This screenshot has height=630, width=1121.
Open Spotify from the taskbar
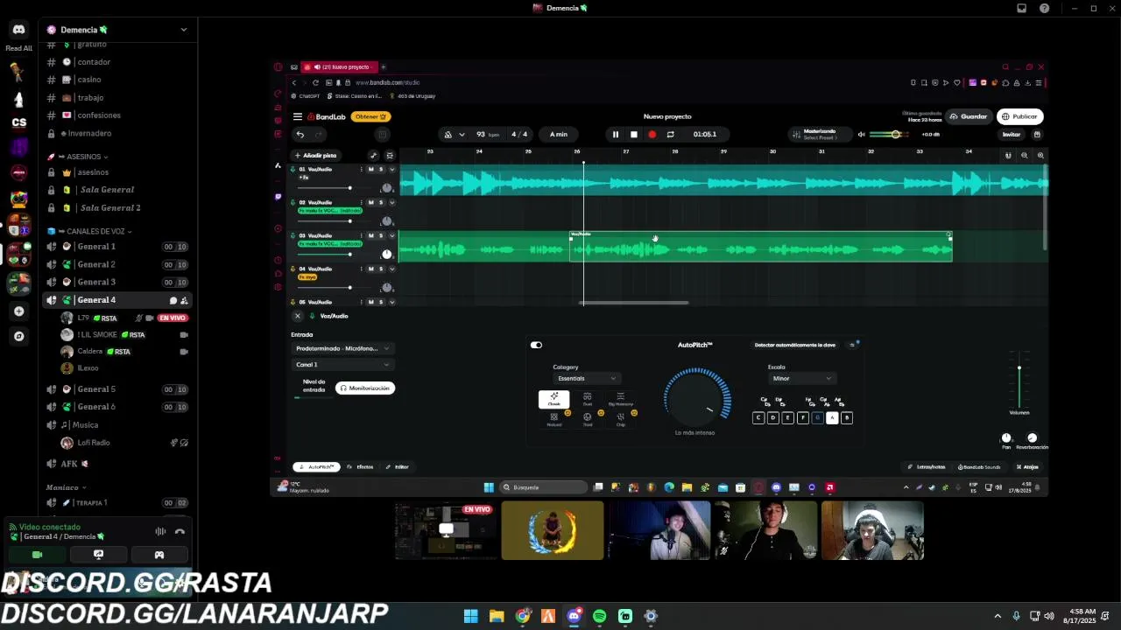click(x=599, y=616)
